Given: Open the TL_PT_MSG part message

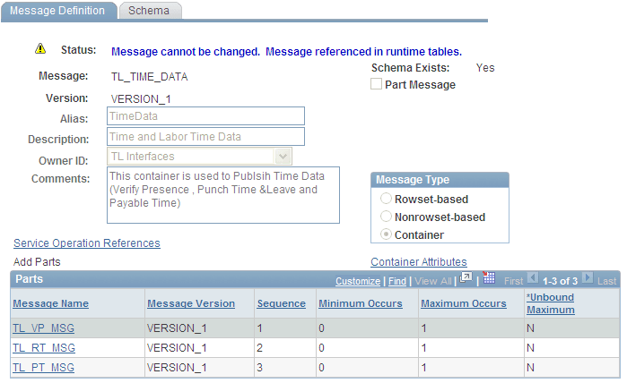Looking at the screenshot, I should (x=44, y=368).
